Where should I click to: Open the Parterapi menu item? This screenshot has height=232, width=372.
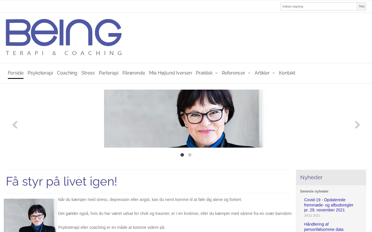coord(108,73)
